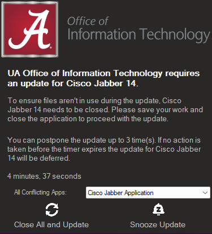The height and width of the screenshot is (234, 212).
Task: Click the "close the application to proceed" sentence
Action: tap(88, 119)
